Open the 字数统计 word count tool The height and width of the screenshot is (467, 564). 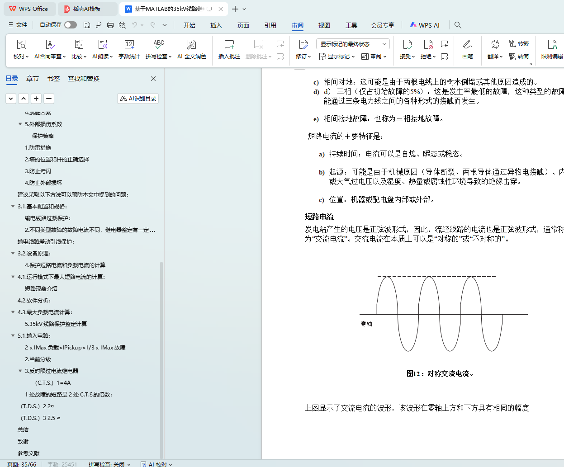(x=129, y=45)
